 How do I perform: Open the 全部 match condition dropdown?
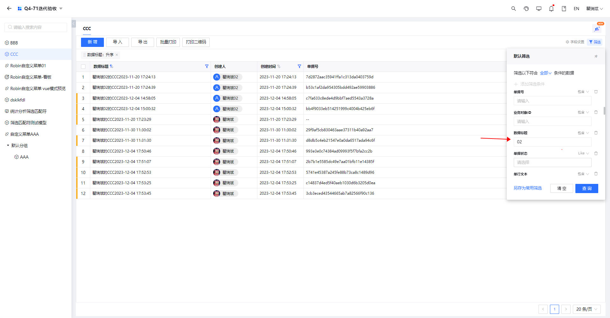546,73
